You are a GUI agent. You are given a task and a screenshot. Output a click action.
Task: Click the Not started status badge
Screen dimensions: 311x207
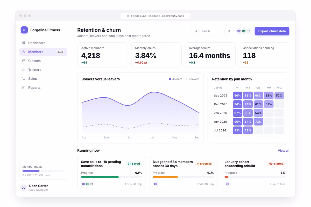point(276,164)
